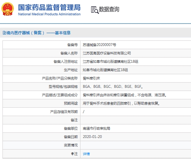This screenshot has height=161, width=191.
Task: Select filing unit 南通市行政审批局
Action: coord(97,128)
